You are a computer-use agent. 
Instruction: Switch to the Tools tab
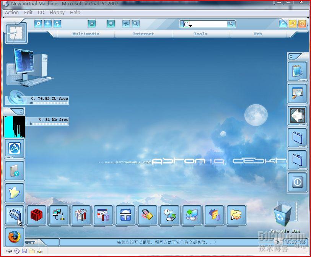coord(200,34)
